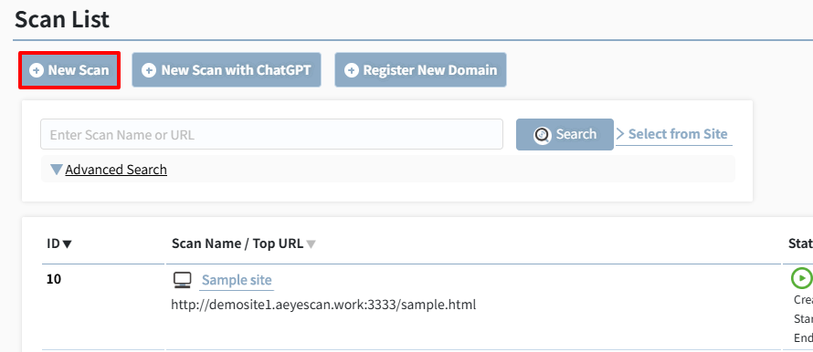The image size is (813, 352).
Task: Focus the Enter Scan Name or URL field
Action: [271, 135]
